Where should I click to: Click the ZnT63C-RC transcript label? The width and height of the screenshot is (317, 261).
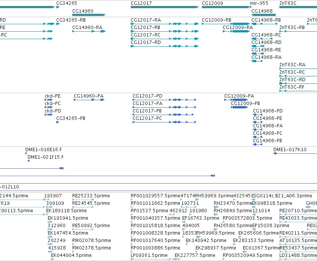click(292, 72)
